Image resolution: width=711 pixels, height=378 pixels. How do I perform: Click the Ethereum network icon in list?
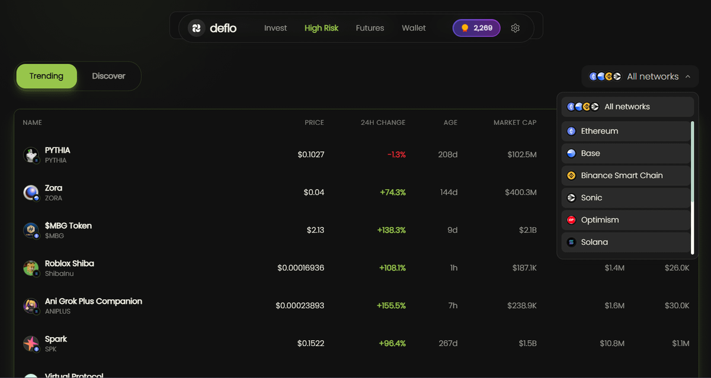[571, 131]
